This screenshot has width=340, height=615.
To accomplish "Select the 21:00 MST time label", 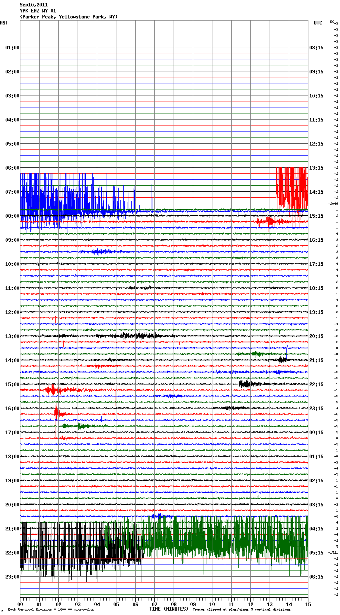I will pos(12,529).
